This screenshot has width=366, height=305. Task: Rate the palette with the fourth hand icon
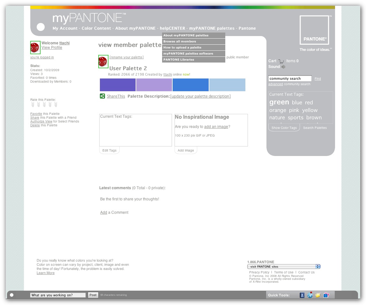pos(50,104)
